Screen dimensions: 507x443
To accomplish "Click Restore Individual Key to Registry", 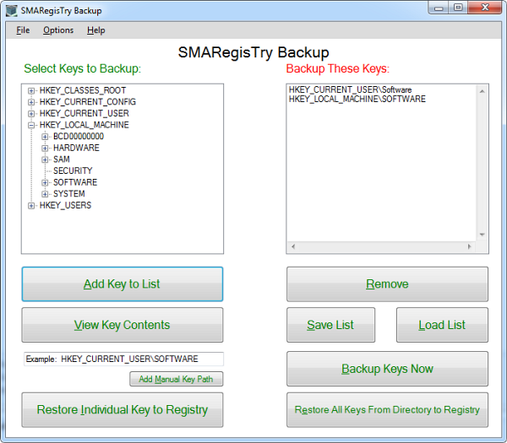I will point(123,410).
